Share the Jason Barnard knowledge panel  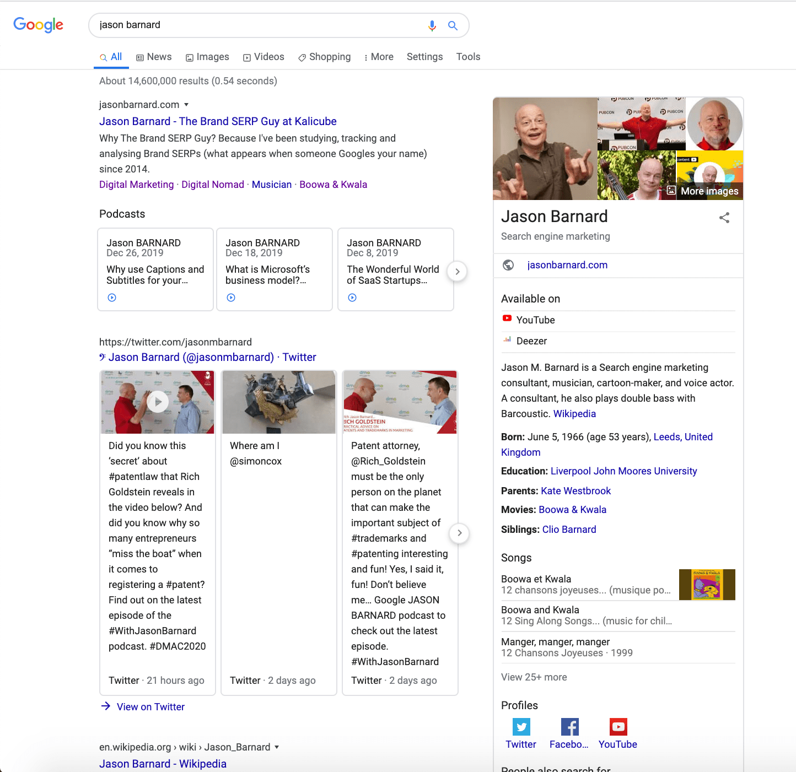click(724, 218)
